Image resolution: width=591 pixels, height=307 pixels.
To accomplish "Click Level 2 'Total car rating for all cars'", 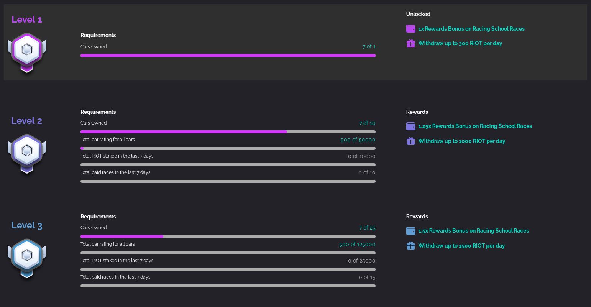I will [x=108, y=140].
